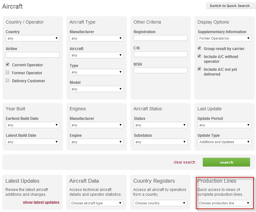Tick the Delivery Customer checkbox

point(8,80)
